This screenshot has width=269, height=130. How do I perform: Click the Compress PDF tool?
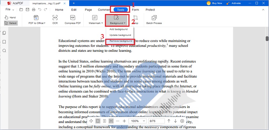[73, 20]
